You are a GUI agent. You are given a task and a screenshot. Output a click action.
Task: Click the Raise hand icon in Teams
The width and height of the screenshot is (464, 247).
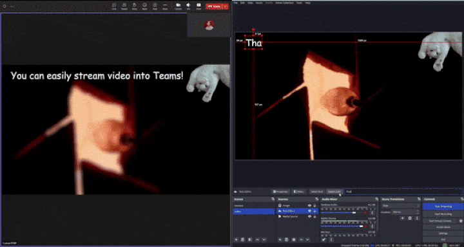click(x=134, y=6)
